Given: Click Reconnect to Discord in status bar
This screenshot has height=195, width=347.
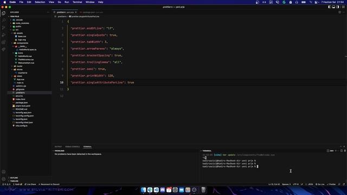Looking at the screenshot, I should [x=49, y=184].
